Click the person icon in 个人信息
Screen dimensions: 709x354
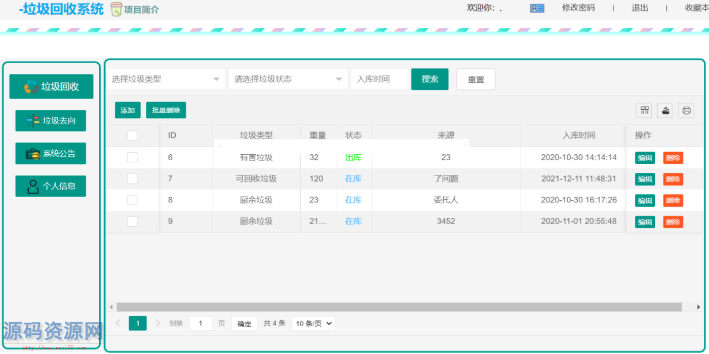33,186
